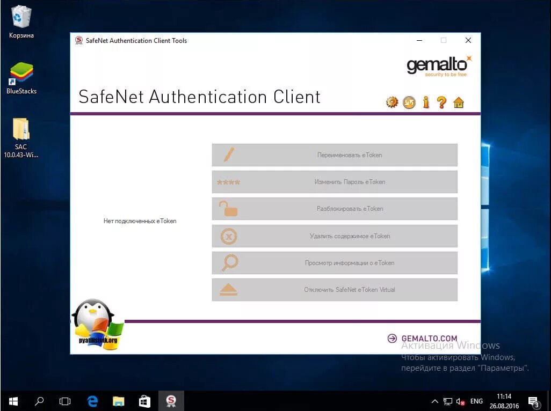Launch Microsoft Edge from taskbar
Screen dimensions: 551x411
pyautogui.click(x=92, y=401)
